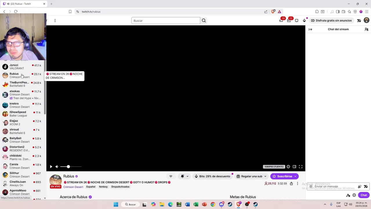Click the Twitch search magnifier button

[204, 21]
